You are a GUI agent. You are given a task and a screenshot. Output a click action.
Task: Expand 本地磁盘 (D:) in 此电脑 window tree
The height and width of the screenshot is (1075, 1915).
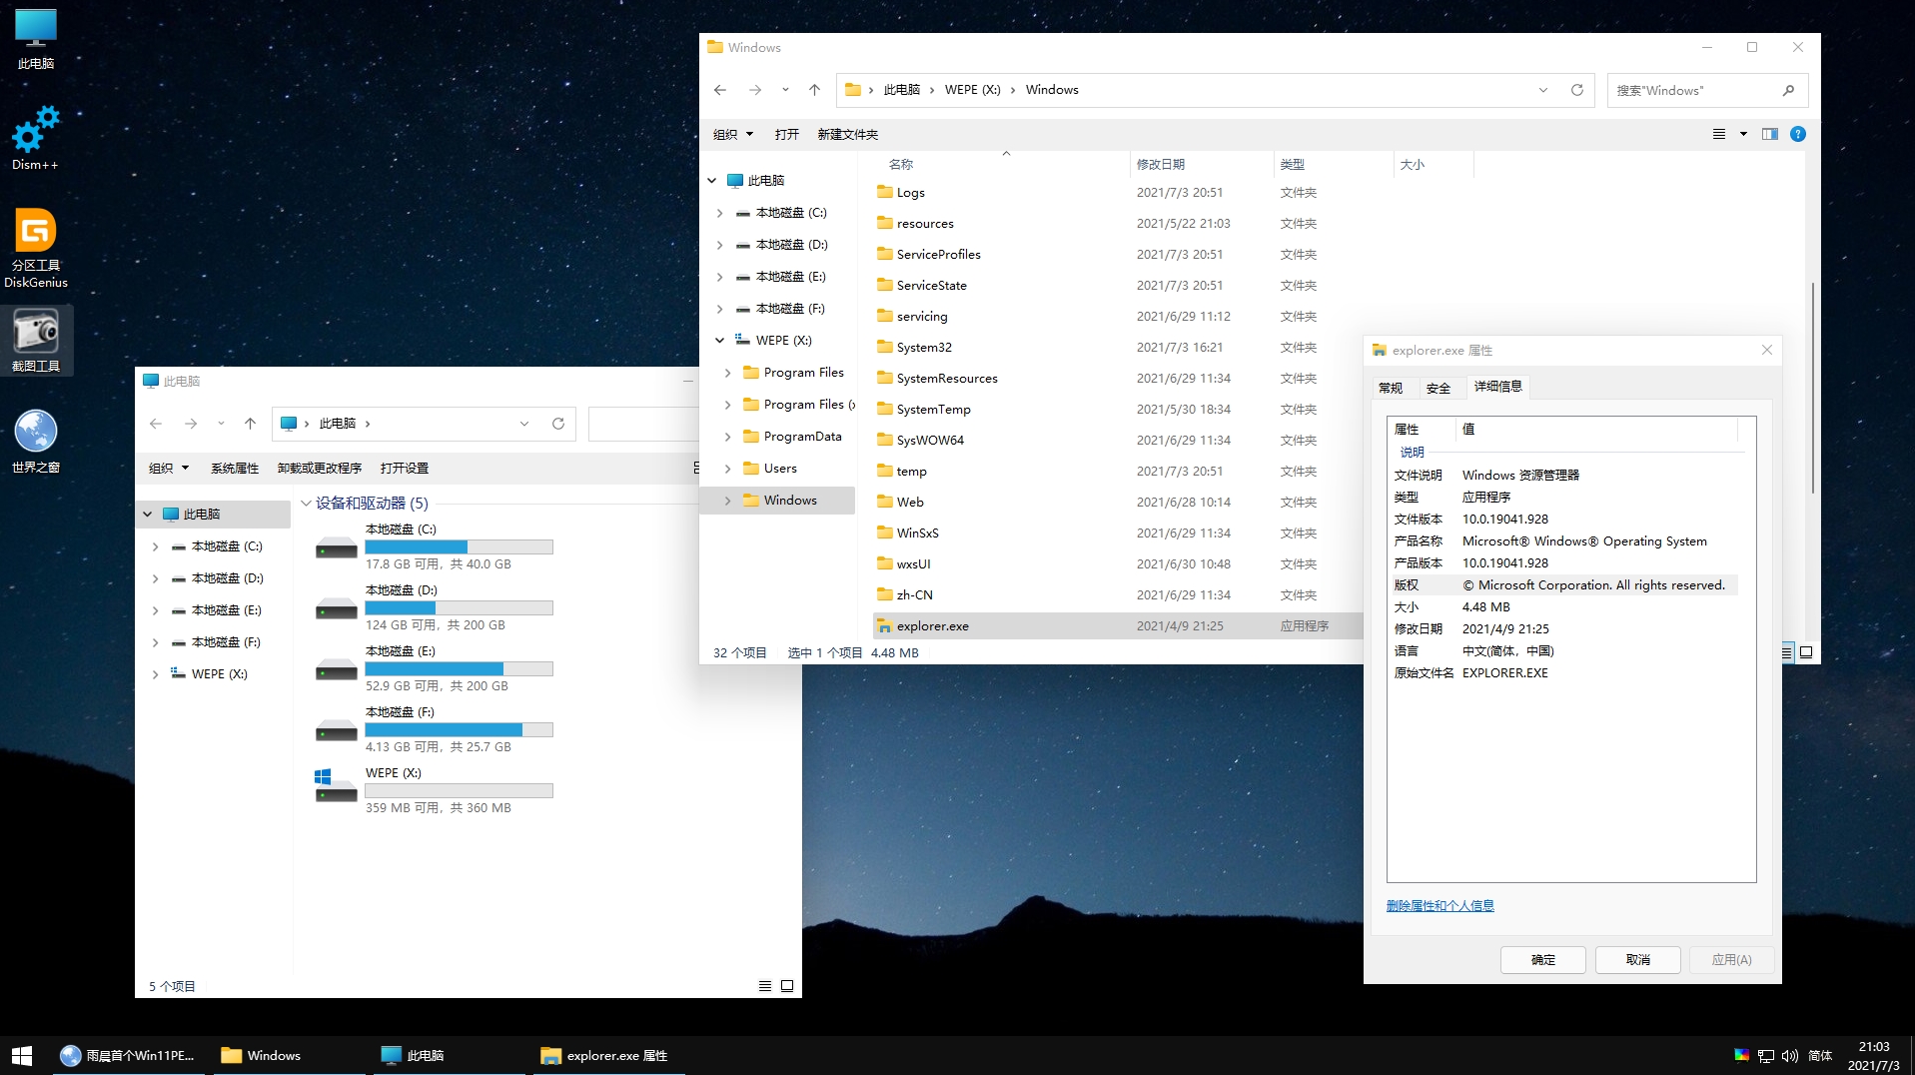click(155, 578)
